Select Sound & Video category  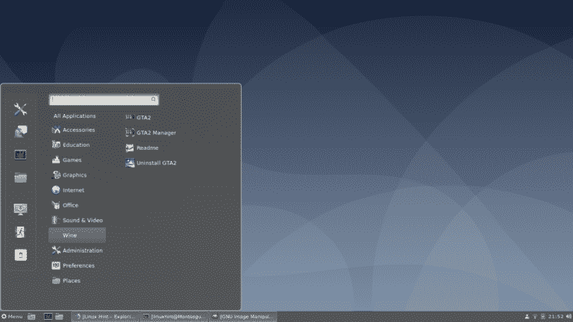pos(77,221)
